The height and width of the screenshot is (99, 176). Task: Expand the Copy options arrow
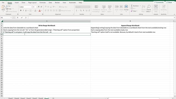(13, 9)
